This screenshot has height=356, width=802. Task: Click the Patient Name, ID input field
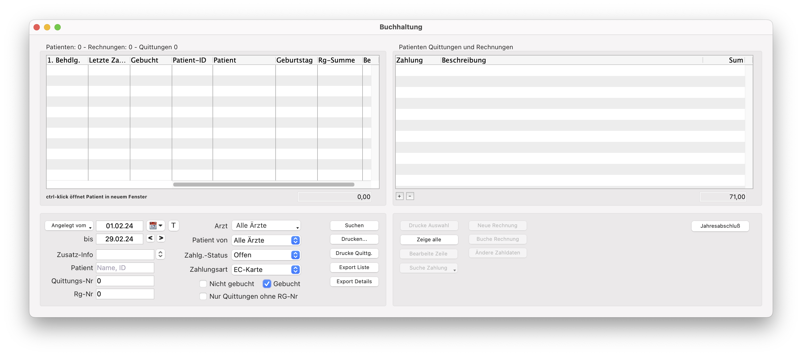pos(125,268)
